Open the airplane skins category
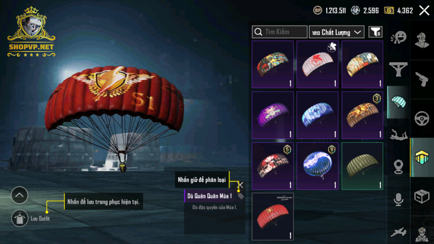Image resolution: width=434 pixels, height=244 pixels. (x=398, y=232)
